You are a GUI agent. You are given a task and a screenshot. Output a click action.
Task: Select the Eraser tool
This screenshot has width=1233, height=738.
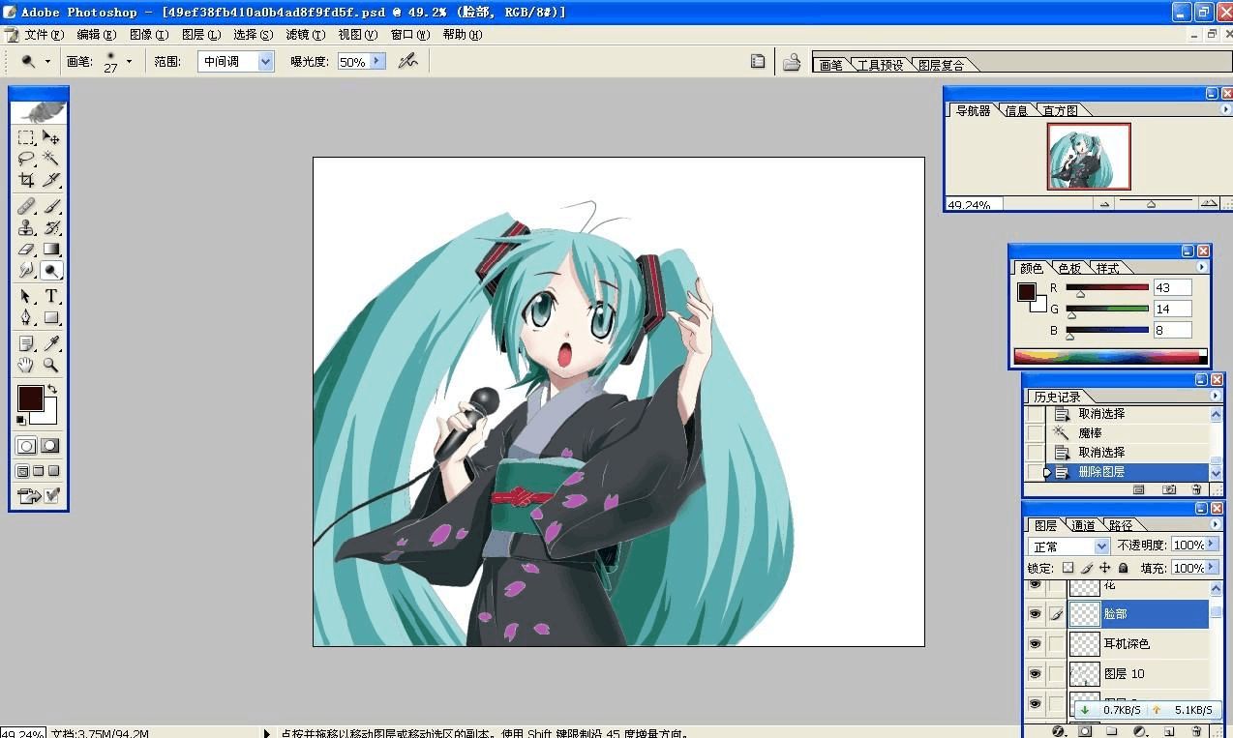27,249
